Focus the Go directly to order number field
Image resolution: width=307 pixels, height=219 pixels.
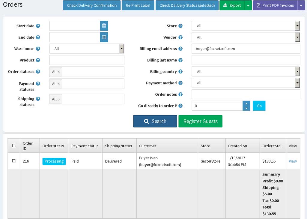pyautogui.click(x=217, y=106)
